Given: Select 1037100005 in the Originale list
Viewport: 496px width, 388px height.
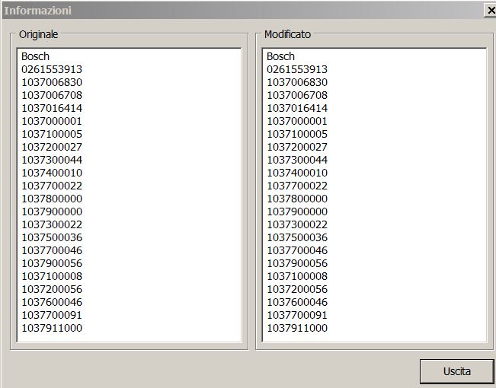Looking at the screenshot, I should (52, 134).
